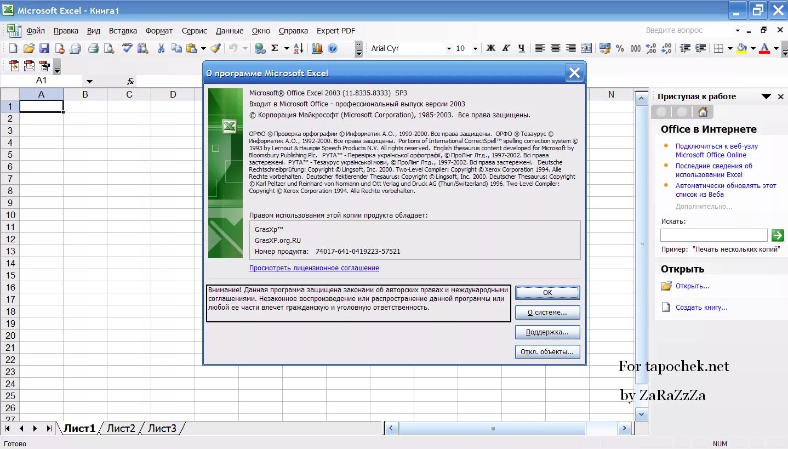Sort ascending with the A-Z arrow icon
The image size is (788, 449).
298,48
